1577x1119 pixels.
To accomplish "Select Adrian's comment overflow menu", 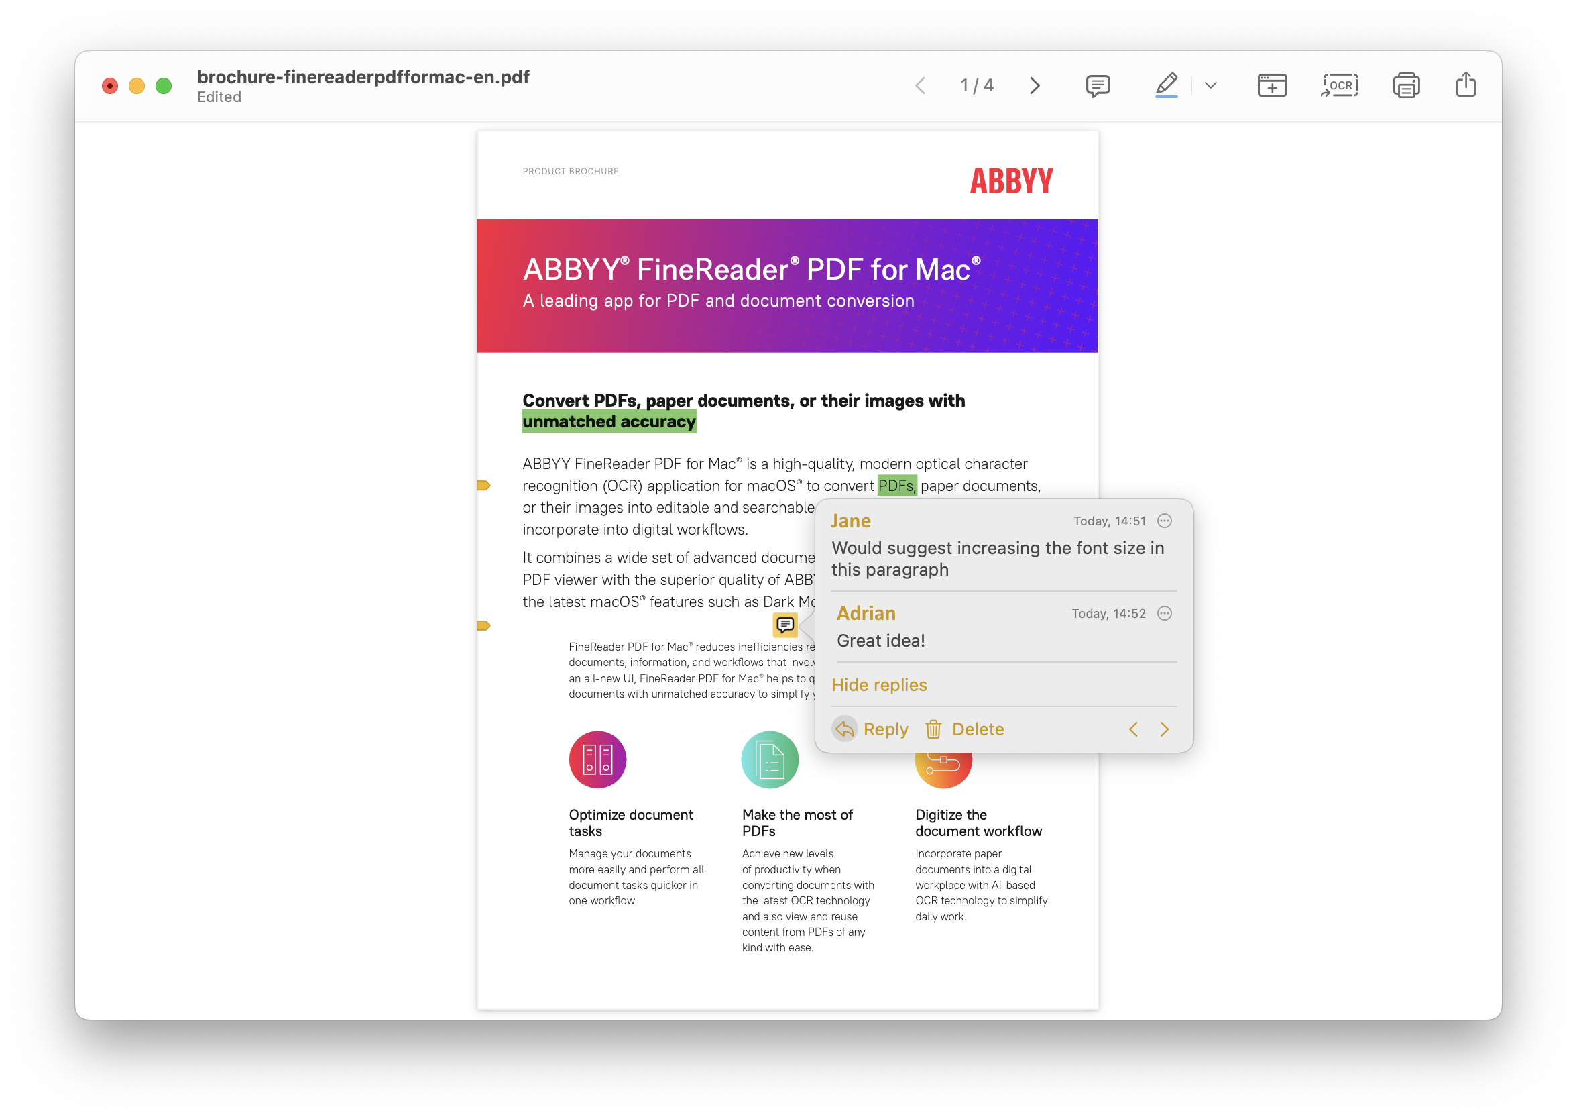I will tap(1164, 612).
